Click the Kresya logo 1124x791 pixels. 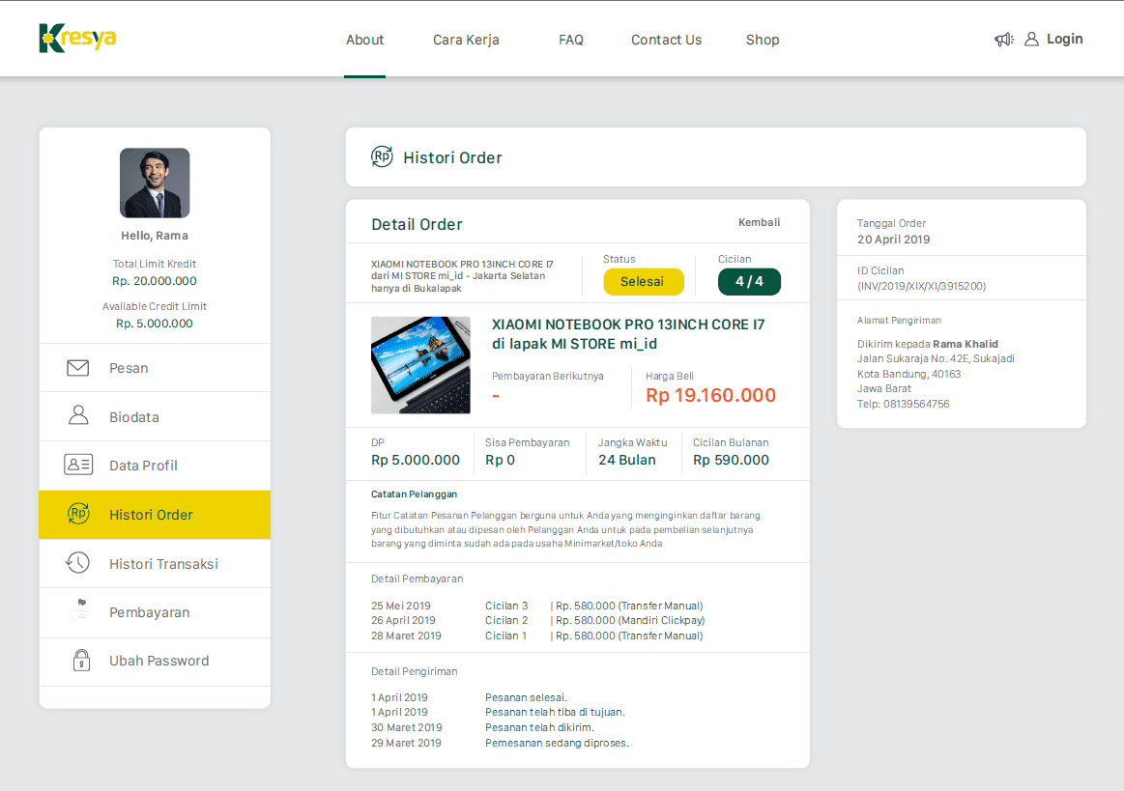click(77, 39)
